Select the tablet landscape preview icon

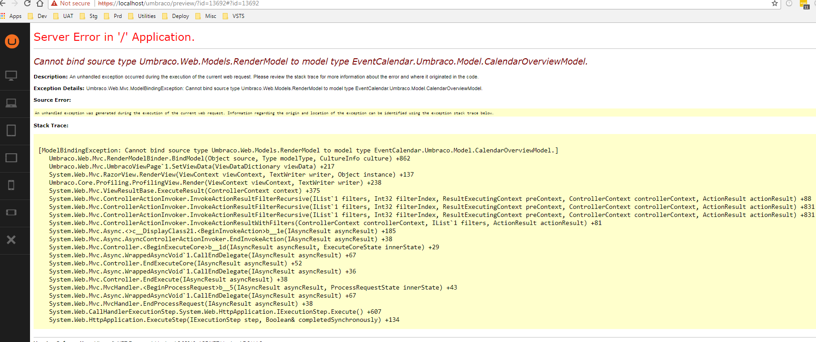click(x=11, y=158)
